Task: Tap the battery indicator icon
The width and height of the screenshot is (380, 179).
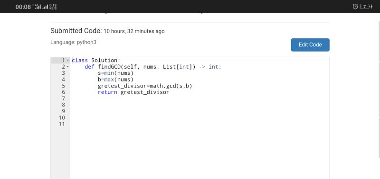Action: pyautogui.click(x=364, y=7)
